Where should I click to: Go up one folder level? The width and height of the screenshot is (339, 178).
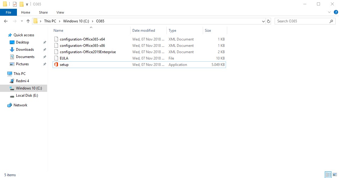pyautogui.click(x=28, y=21)
